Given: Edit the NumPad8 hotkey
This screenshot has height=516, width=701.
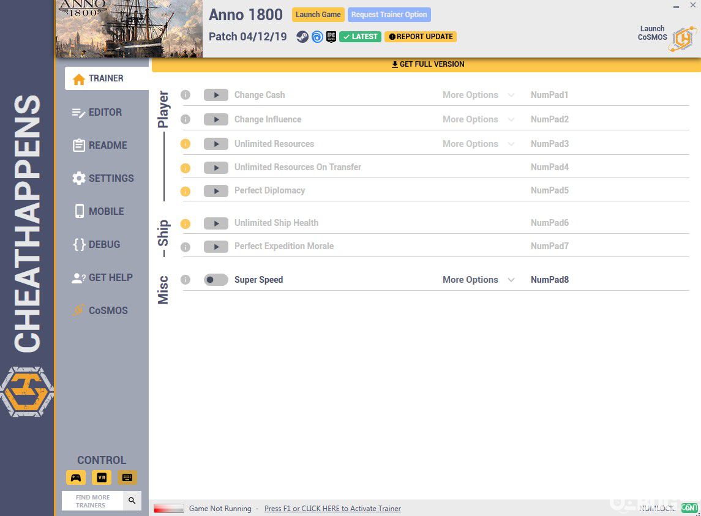Looking at the screenshot, I should [x=549, y=280].
